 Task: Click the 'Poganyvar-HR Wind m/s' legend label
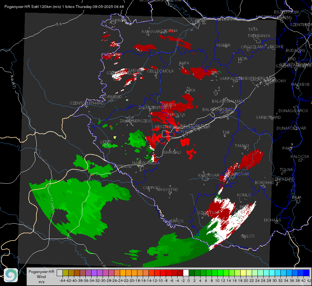point(41,277)
